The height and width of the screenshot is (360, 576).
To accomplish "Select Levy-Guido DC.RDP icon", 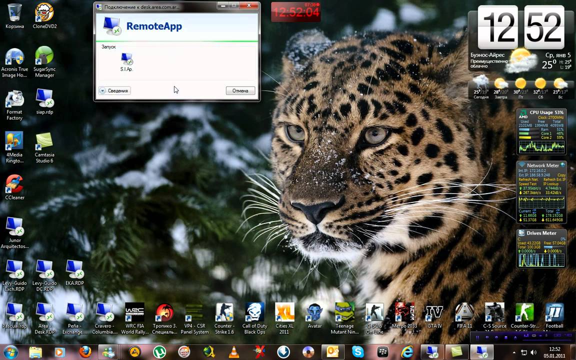I will 44,275.
